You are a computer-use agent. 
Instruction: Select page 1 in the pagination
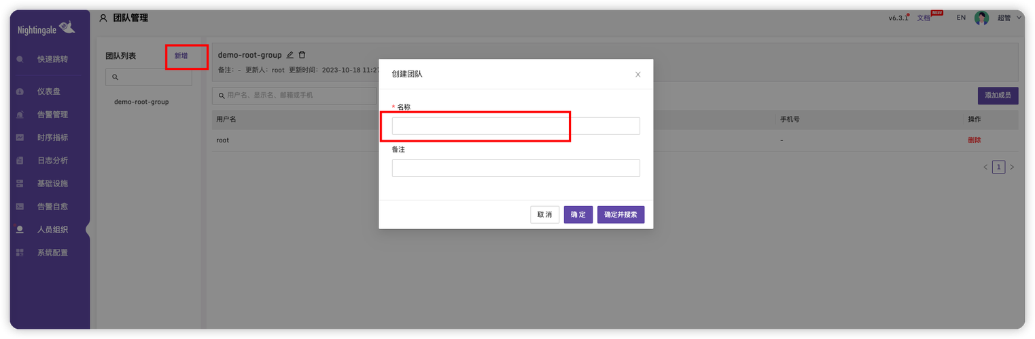pyautogui.click(x=998, y=167)
